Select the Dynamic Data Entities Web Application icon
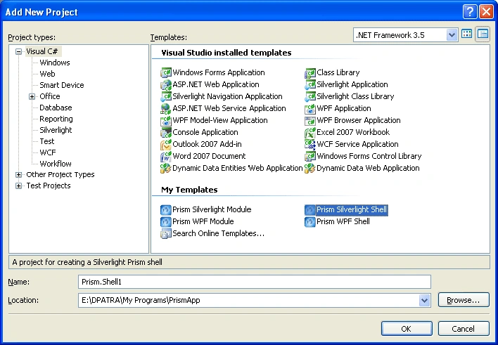Screen dimensions: 498x345 tap(166, 168)
